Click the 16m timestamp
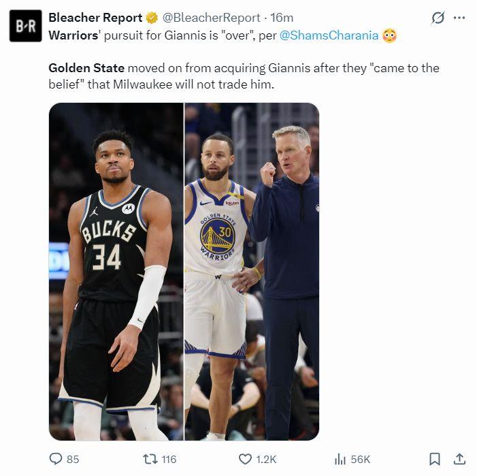The width and height of the screenshot is (477, 476). pyautogui.click(x=279, y=18)
